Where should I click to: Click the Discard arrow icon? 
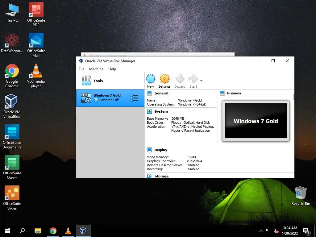pyautogui.click(x=180, y=79)
